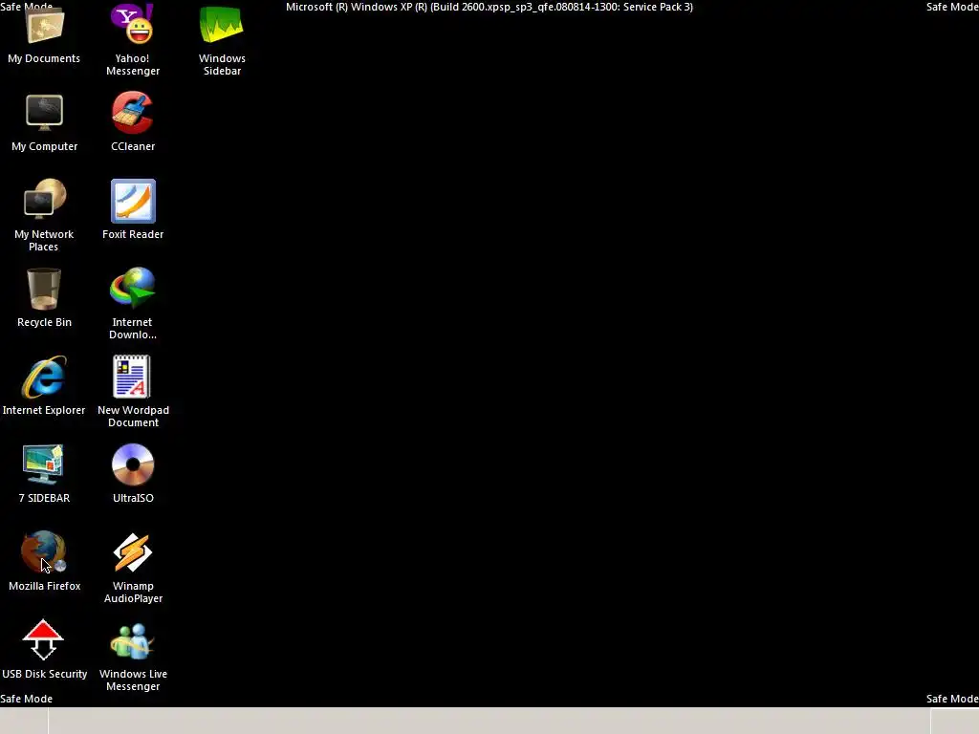Open the My Documents desktop icon
Image resolution: width=979 pixels, height=734 pixels.
(44, 26)
